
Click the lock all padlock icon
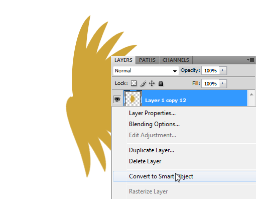coord(161,83)
